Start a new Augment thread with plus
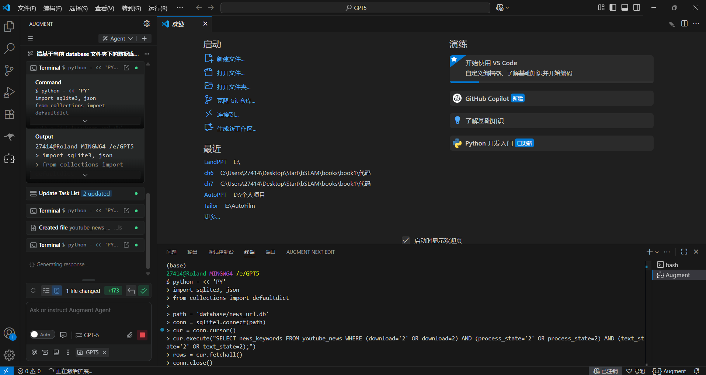Image resolution: width=706 pixels, height=375 pixels. pos(145,38)
